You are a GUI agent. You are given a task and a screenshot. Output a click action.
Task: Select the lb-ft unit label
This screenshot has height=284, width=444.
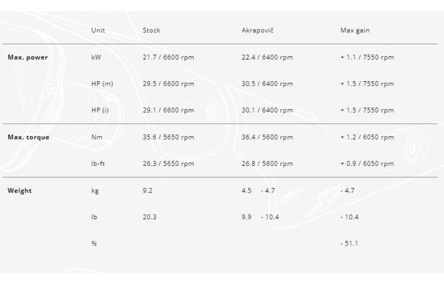tap(99, 164)
